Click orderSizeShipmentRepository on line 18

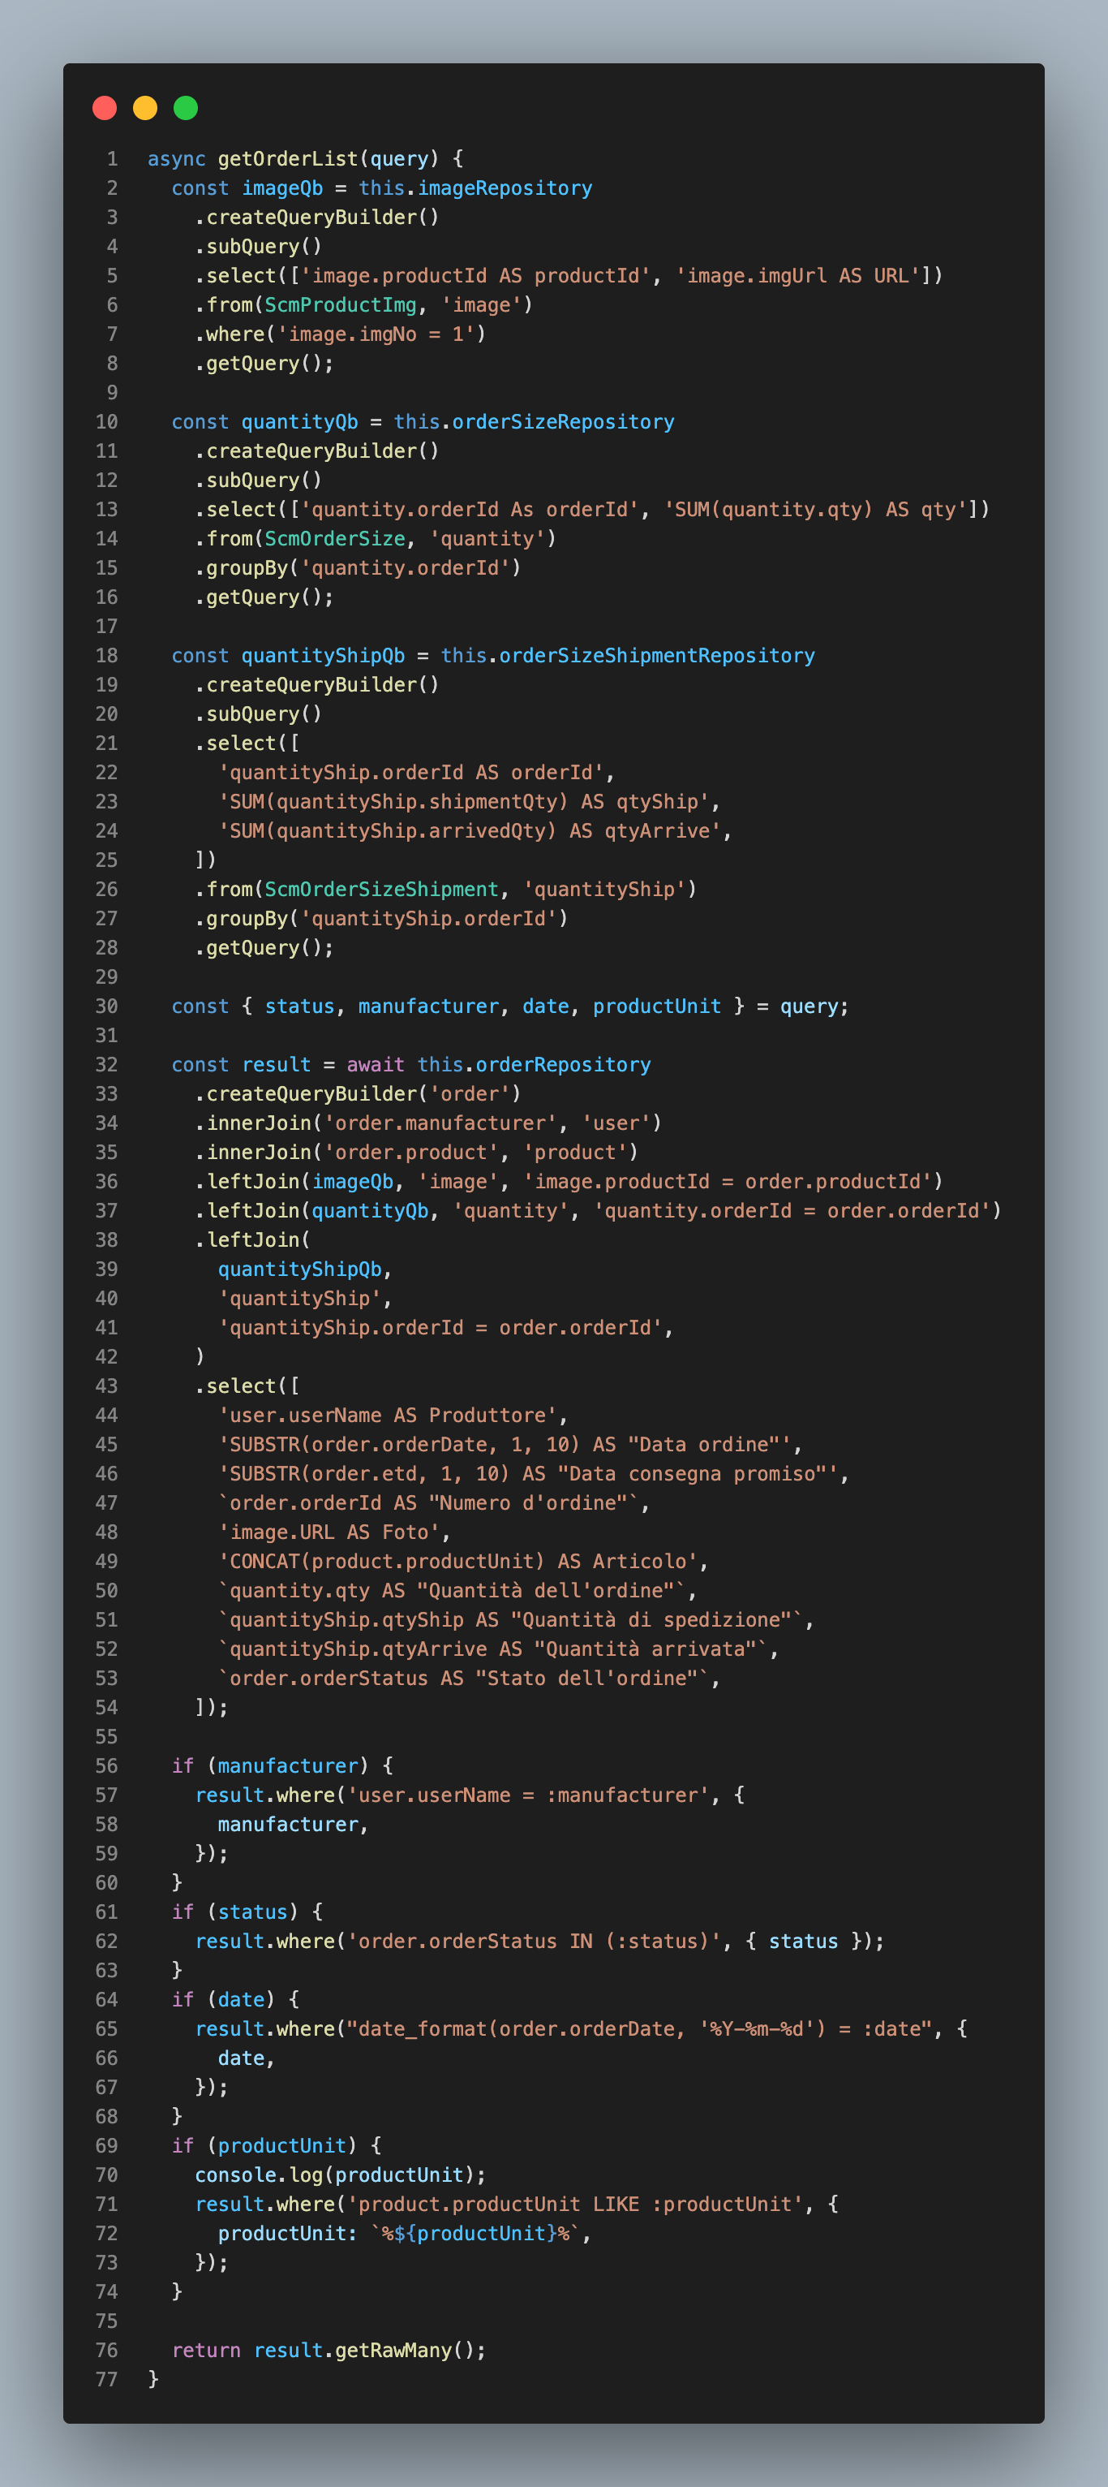(x=657, y=656)
